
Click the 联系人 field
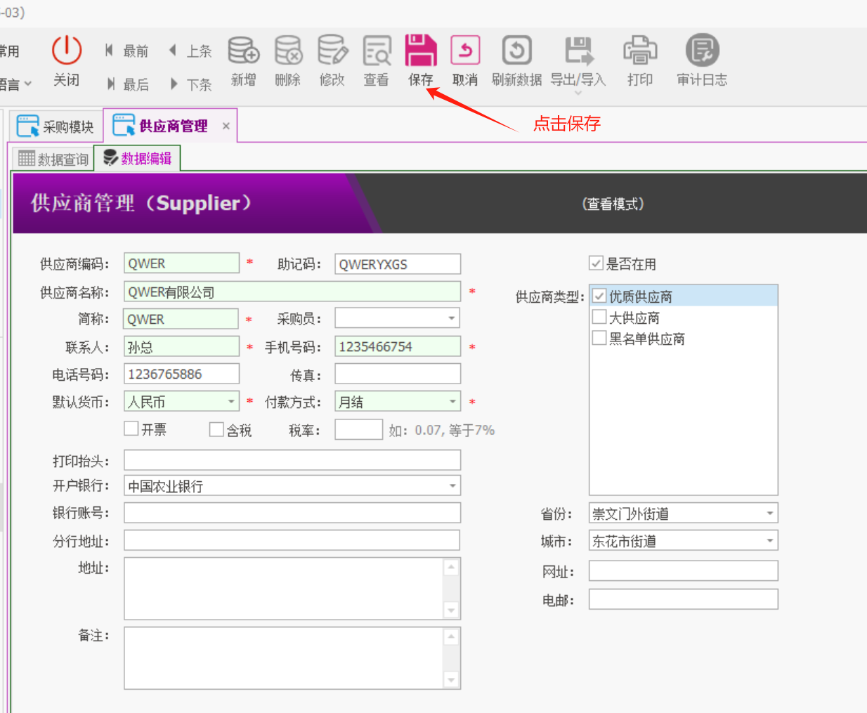[181, 346]
